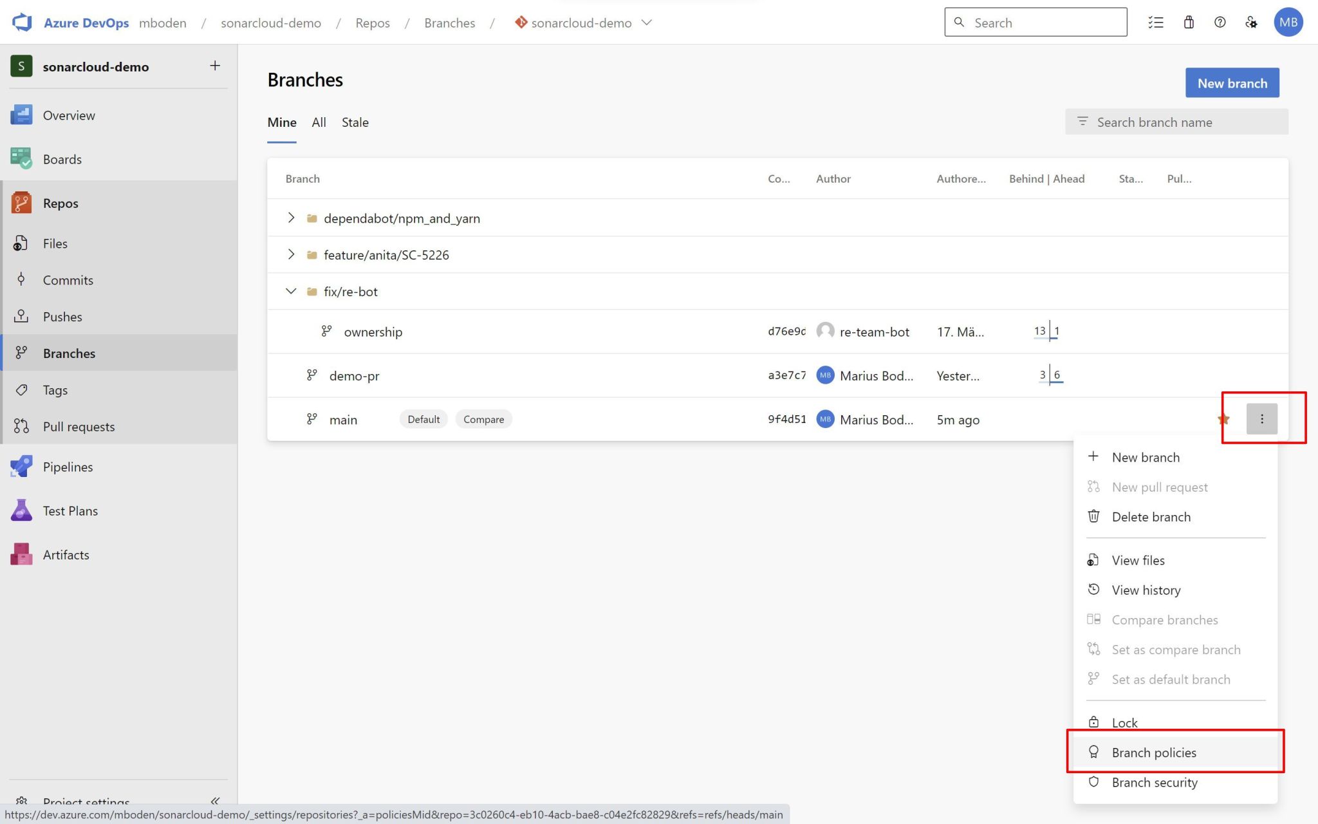Unfavorite the main branch star

coord(1225,418)
